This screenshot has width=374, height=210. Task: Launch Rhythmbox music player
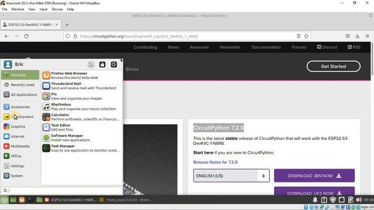coord(82,106)
